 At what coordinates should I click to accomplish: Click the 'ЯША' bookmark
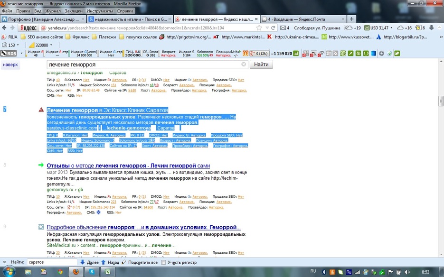click(x=9, y=37)
